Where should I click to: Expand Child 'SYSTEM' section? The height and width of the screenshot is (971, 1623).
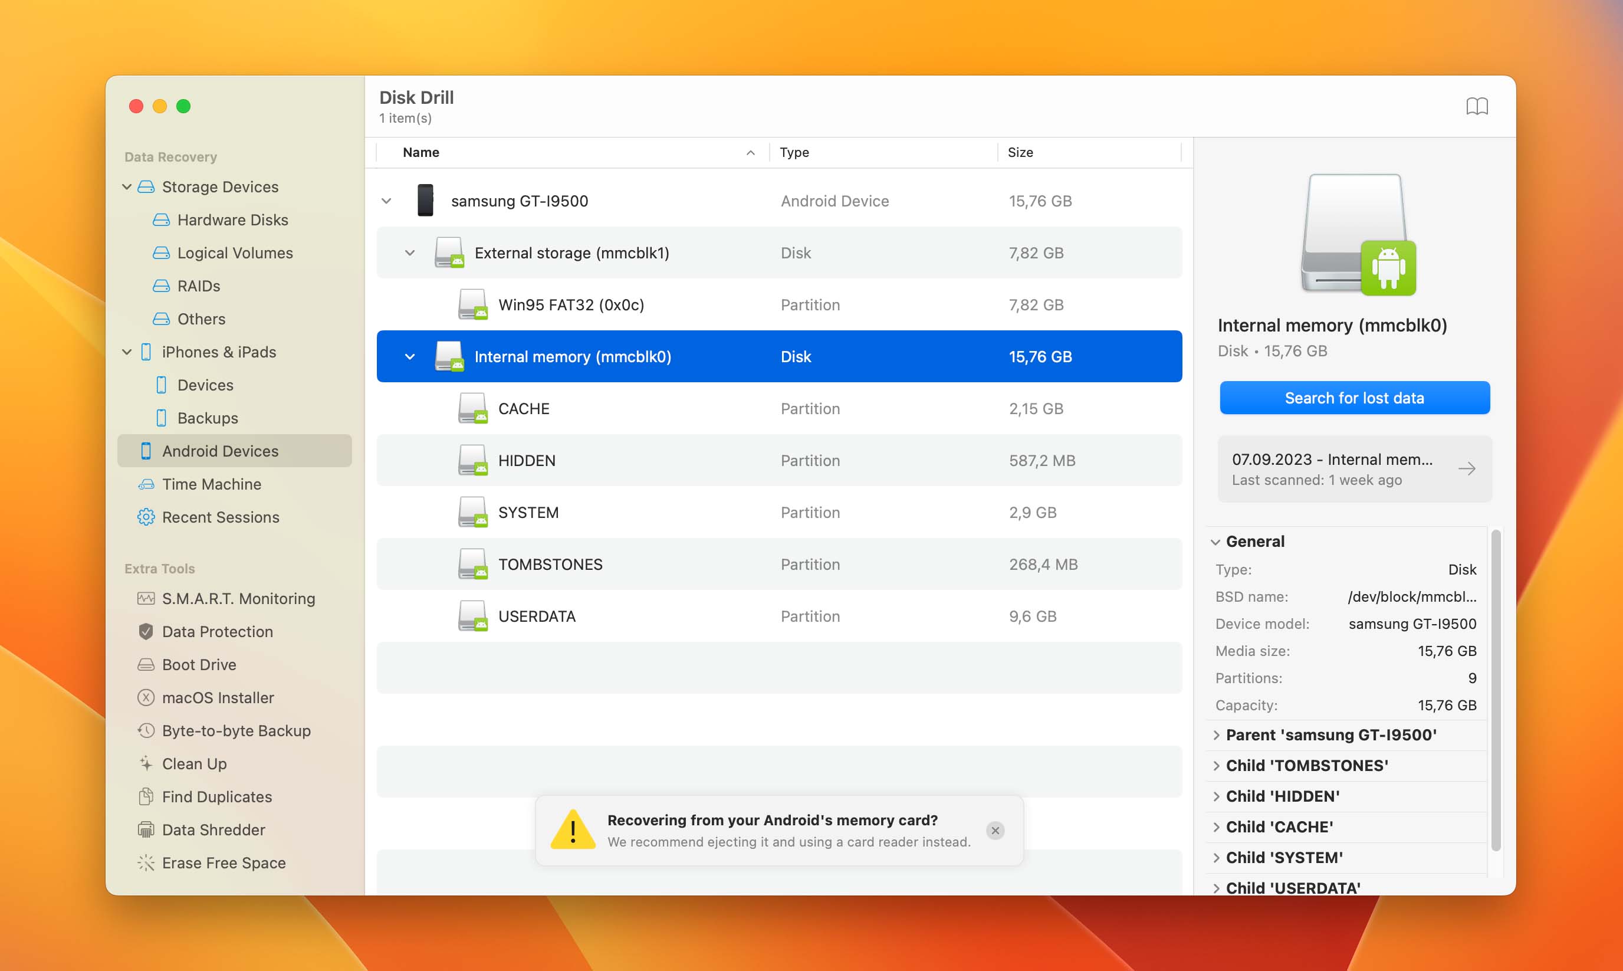1216,858
